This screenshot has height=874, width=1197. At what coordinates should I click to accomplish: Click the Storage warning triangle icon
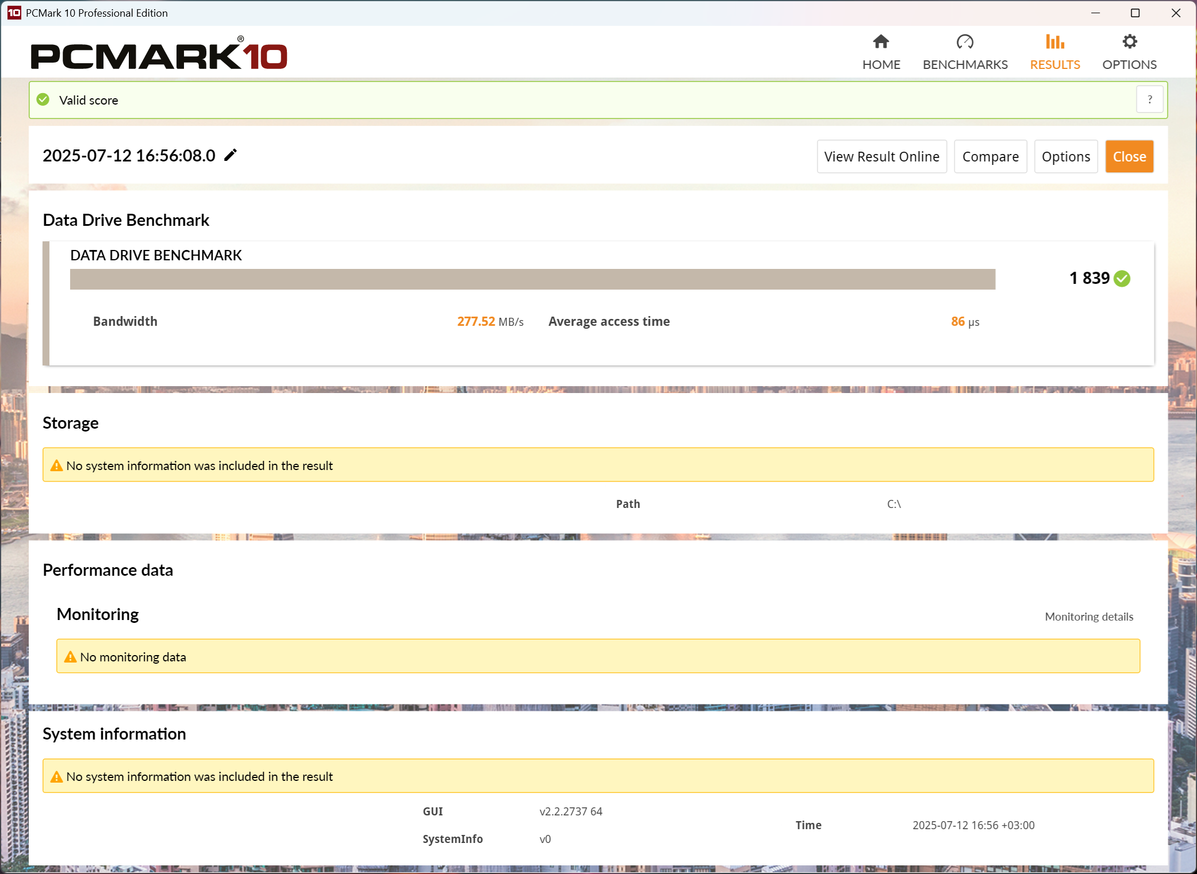pyautogui.click(x=56, y=465)
